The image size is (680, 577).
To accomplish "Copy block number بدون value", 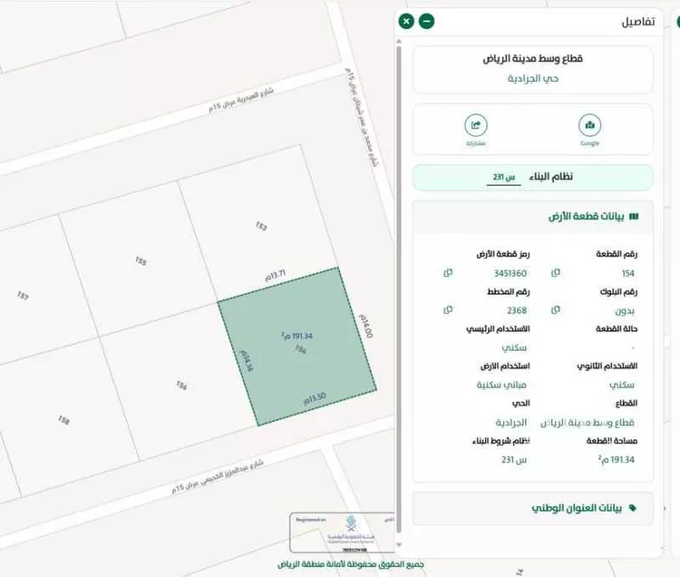I will click(x=556, y=310).
